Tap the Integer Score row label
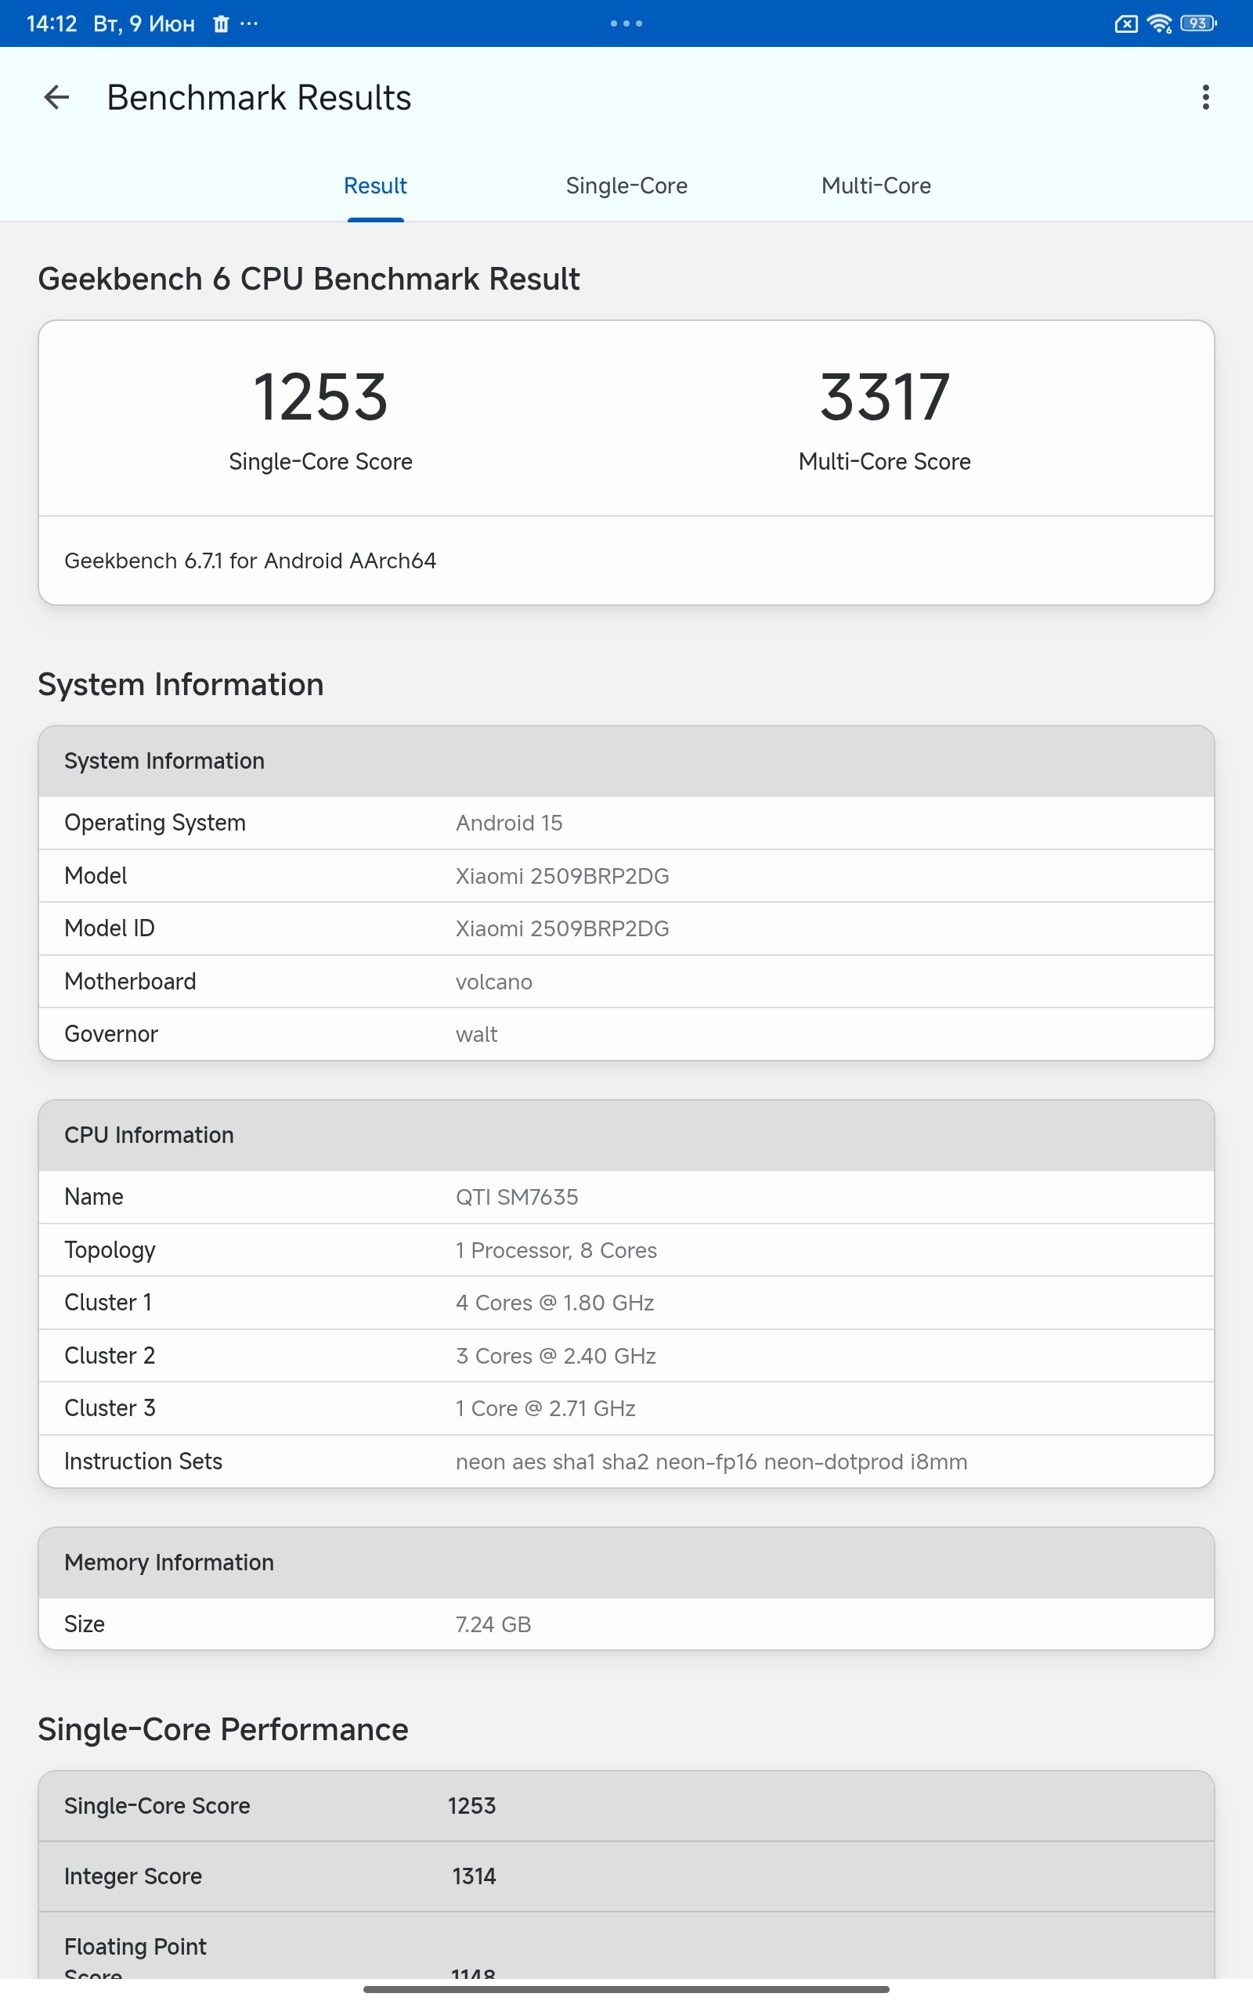Screen dimensions: 1253x2004 point(133,1876)
